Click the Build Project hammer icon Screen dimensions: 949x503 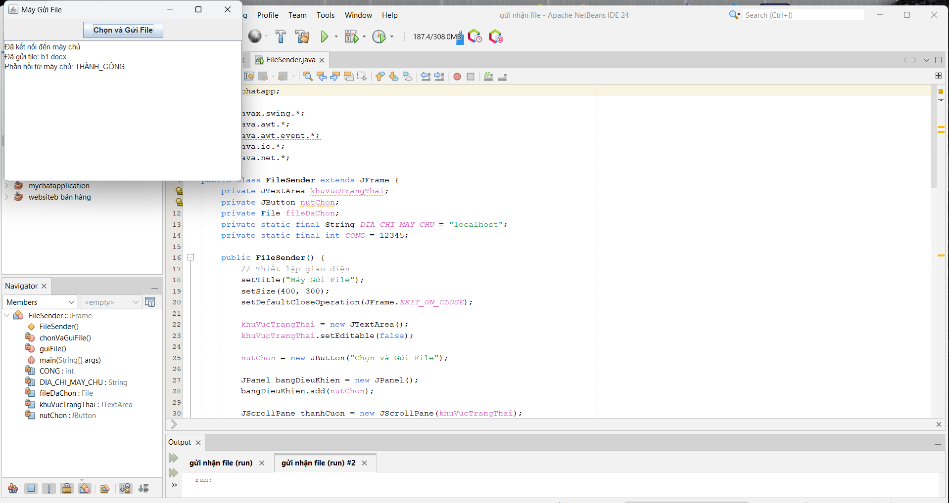pyautogui.click(x=281, y=37)
